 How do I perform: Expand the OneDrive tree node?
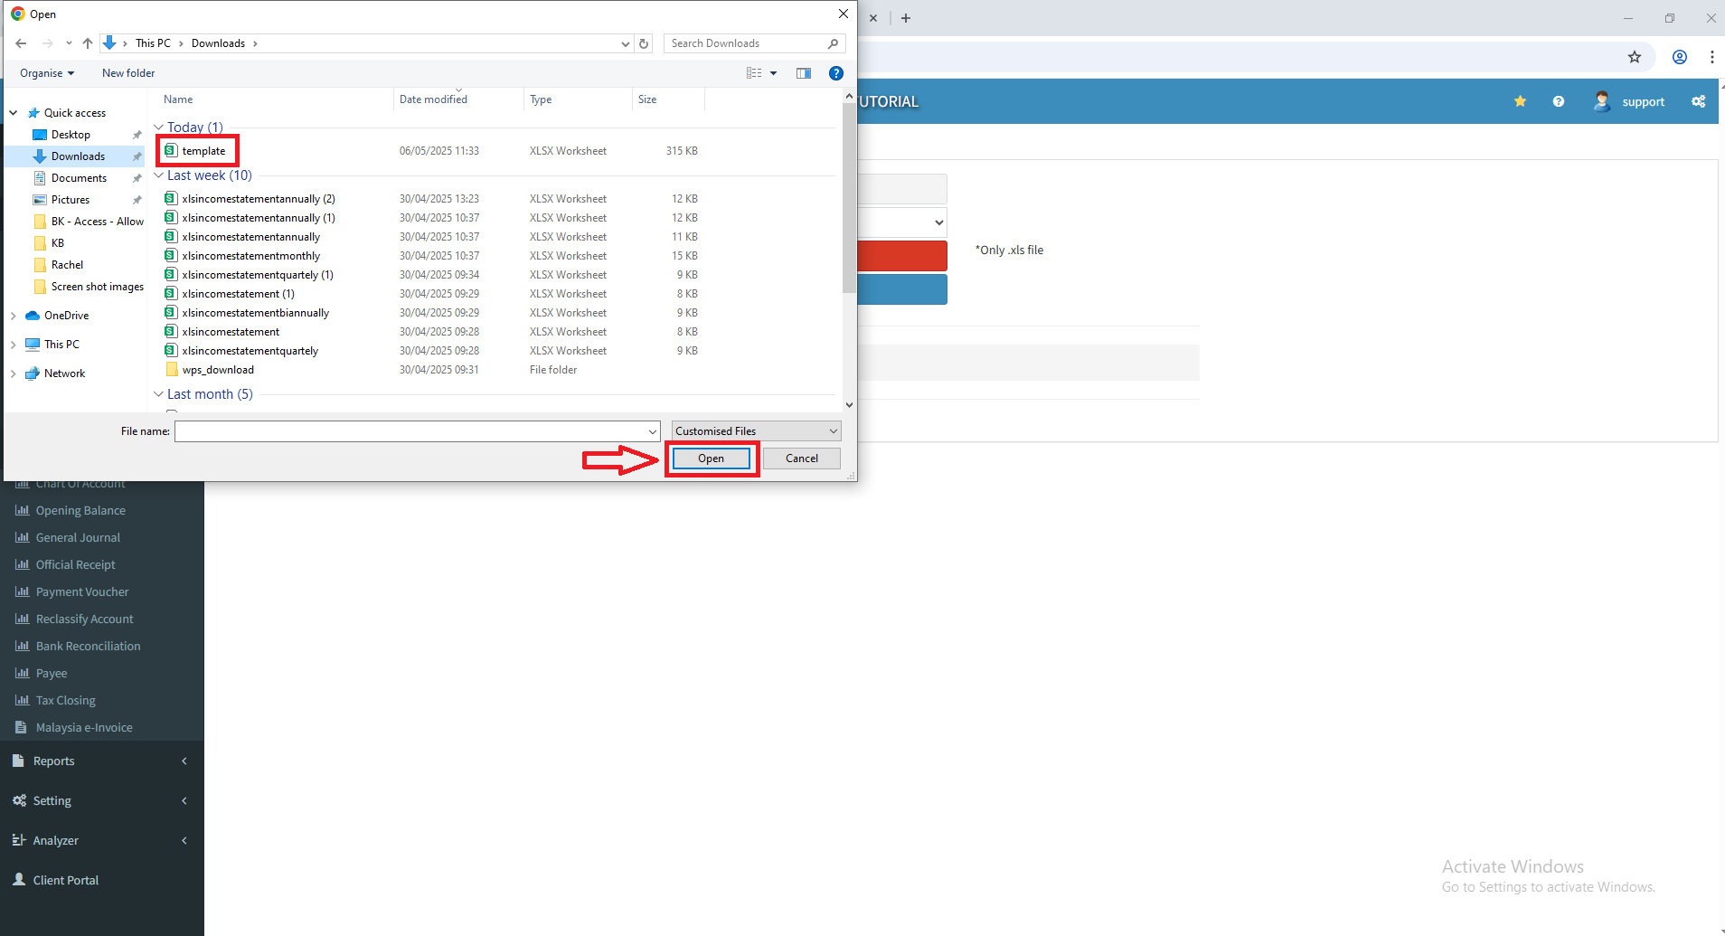[14, 316]
